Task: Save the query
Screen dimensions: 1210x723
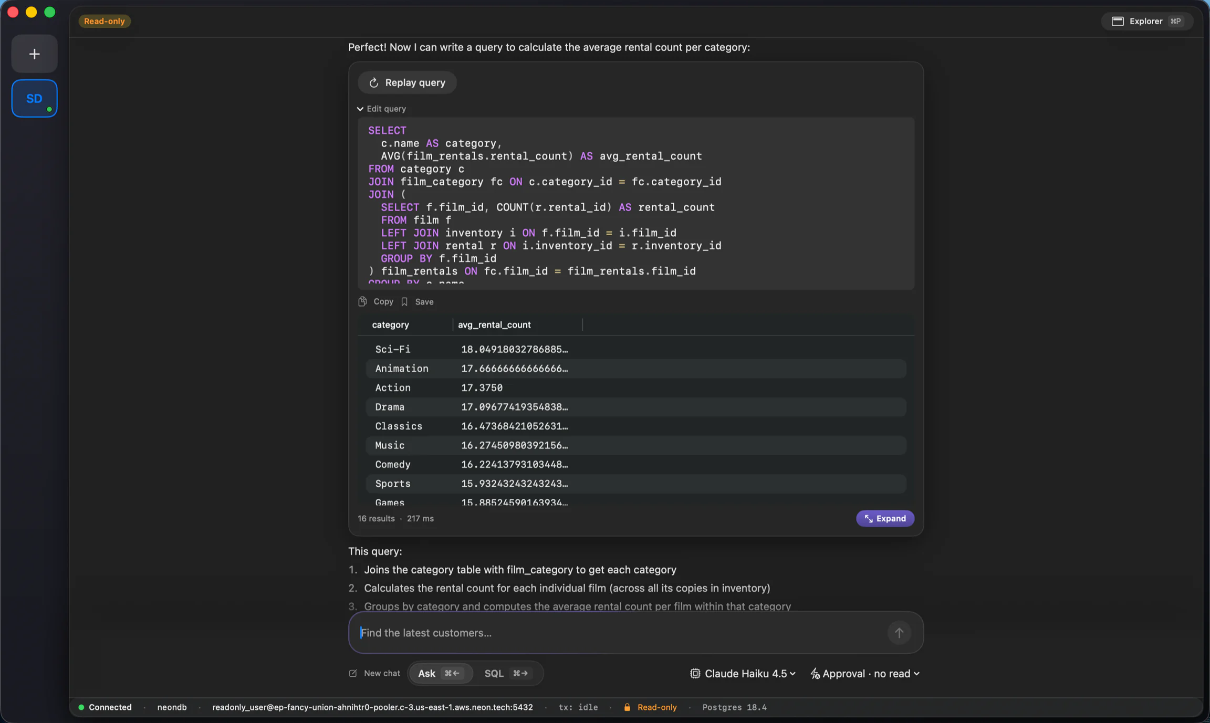Action: [x=418, y=301]
